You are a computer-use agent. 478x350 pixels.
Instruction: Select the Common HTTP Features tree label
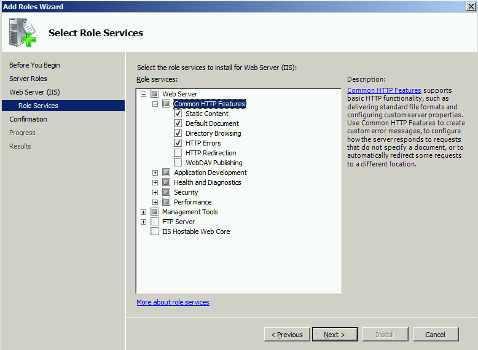point(210,104)
